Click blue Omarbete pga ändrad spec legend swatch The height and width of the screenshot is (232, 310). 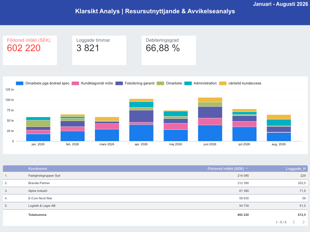pyautogui.click(x=19, y=83)
